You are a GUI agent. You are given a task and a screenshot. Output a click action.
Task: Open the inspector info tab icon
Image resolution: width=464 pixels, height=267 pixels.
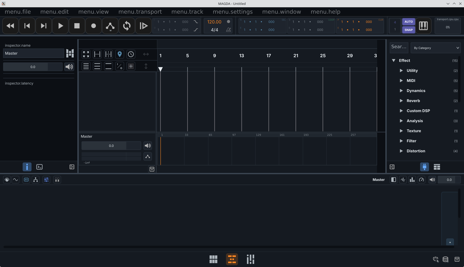[27, 167]
